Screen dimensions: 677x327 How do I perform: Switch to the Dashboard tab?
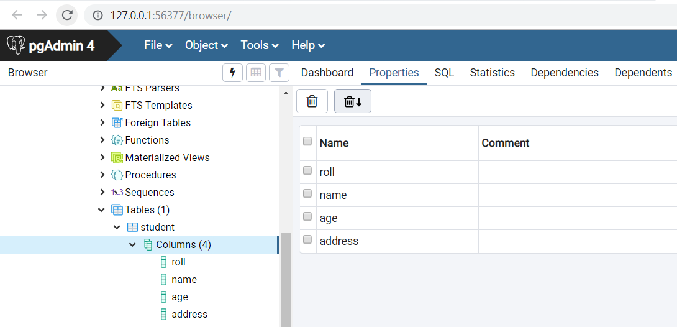pos(327,73)
